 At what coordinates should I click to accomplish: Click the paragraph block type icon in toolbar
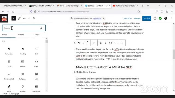[79, 43]
